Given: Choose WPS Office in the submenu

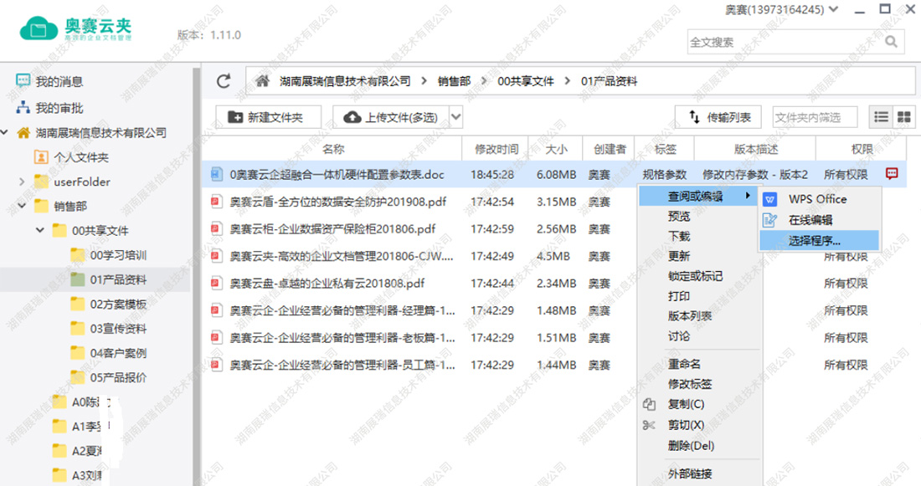Looking at the screenshot, I should pyautogui.click(x=817, y=199).
